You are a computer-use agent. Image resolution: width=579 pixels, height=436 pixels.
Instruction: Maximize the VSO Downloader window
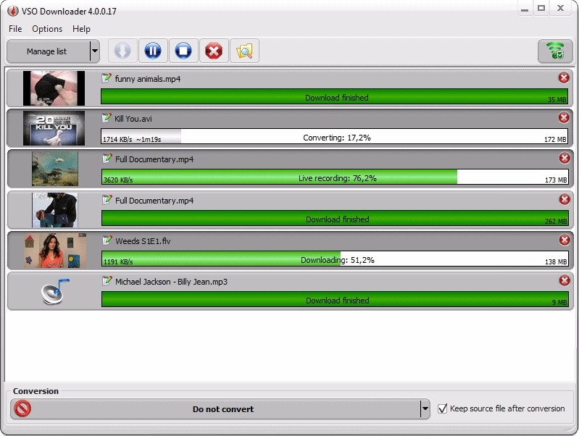(x=541, y=8)
